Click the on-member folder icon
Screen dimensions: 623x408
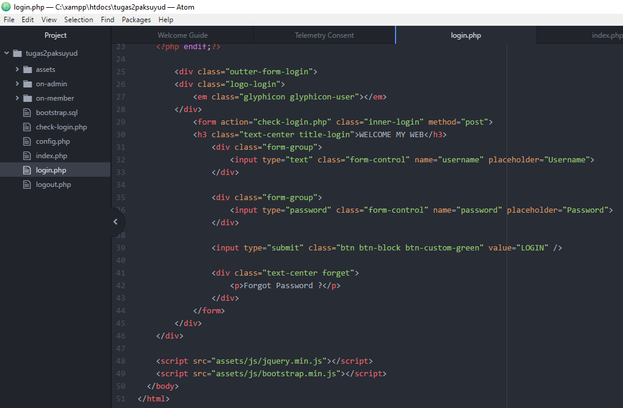click(x=28, y=98)
